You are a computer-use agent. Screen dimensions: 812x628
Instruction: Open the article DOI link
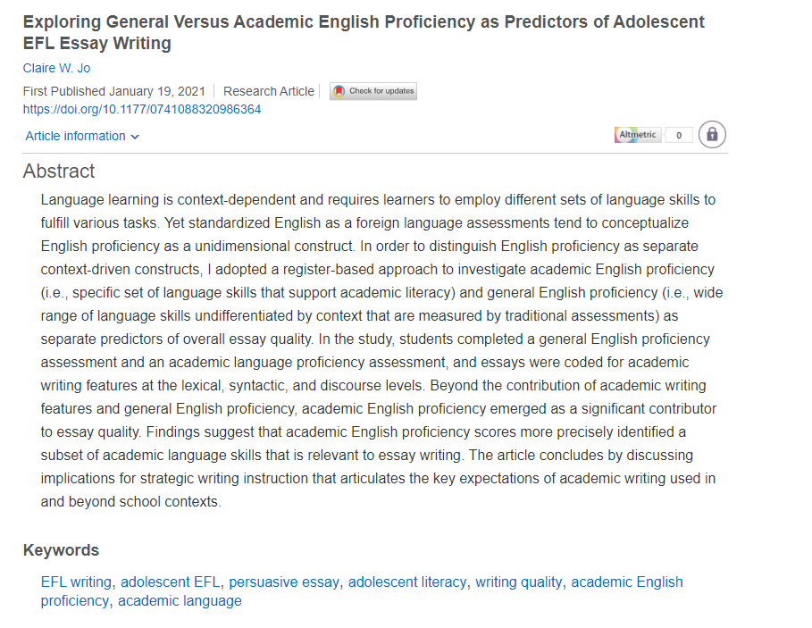[142, 109]
